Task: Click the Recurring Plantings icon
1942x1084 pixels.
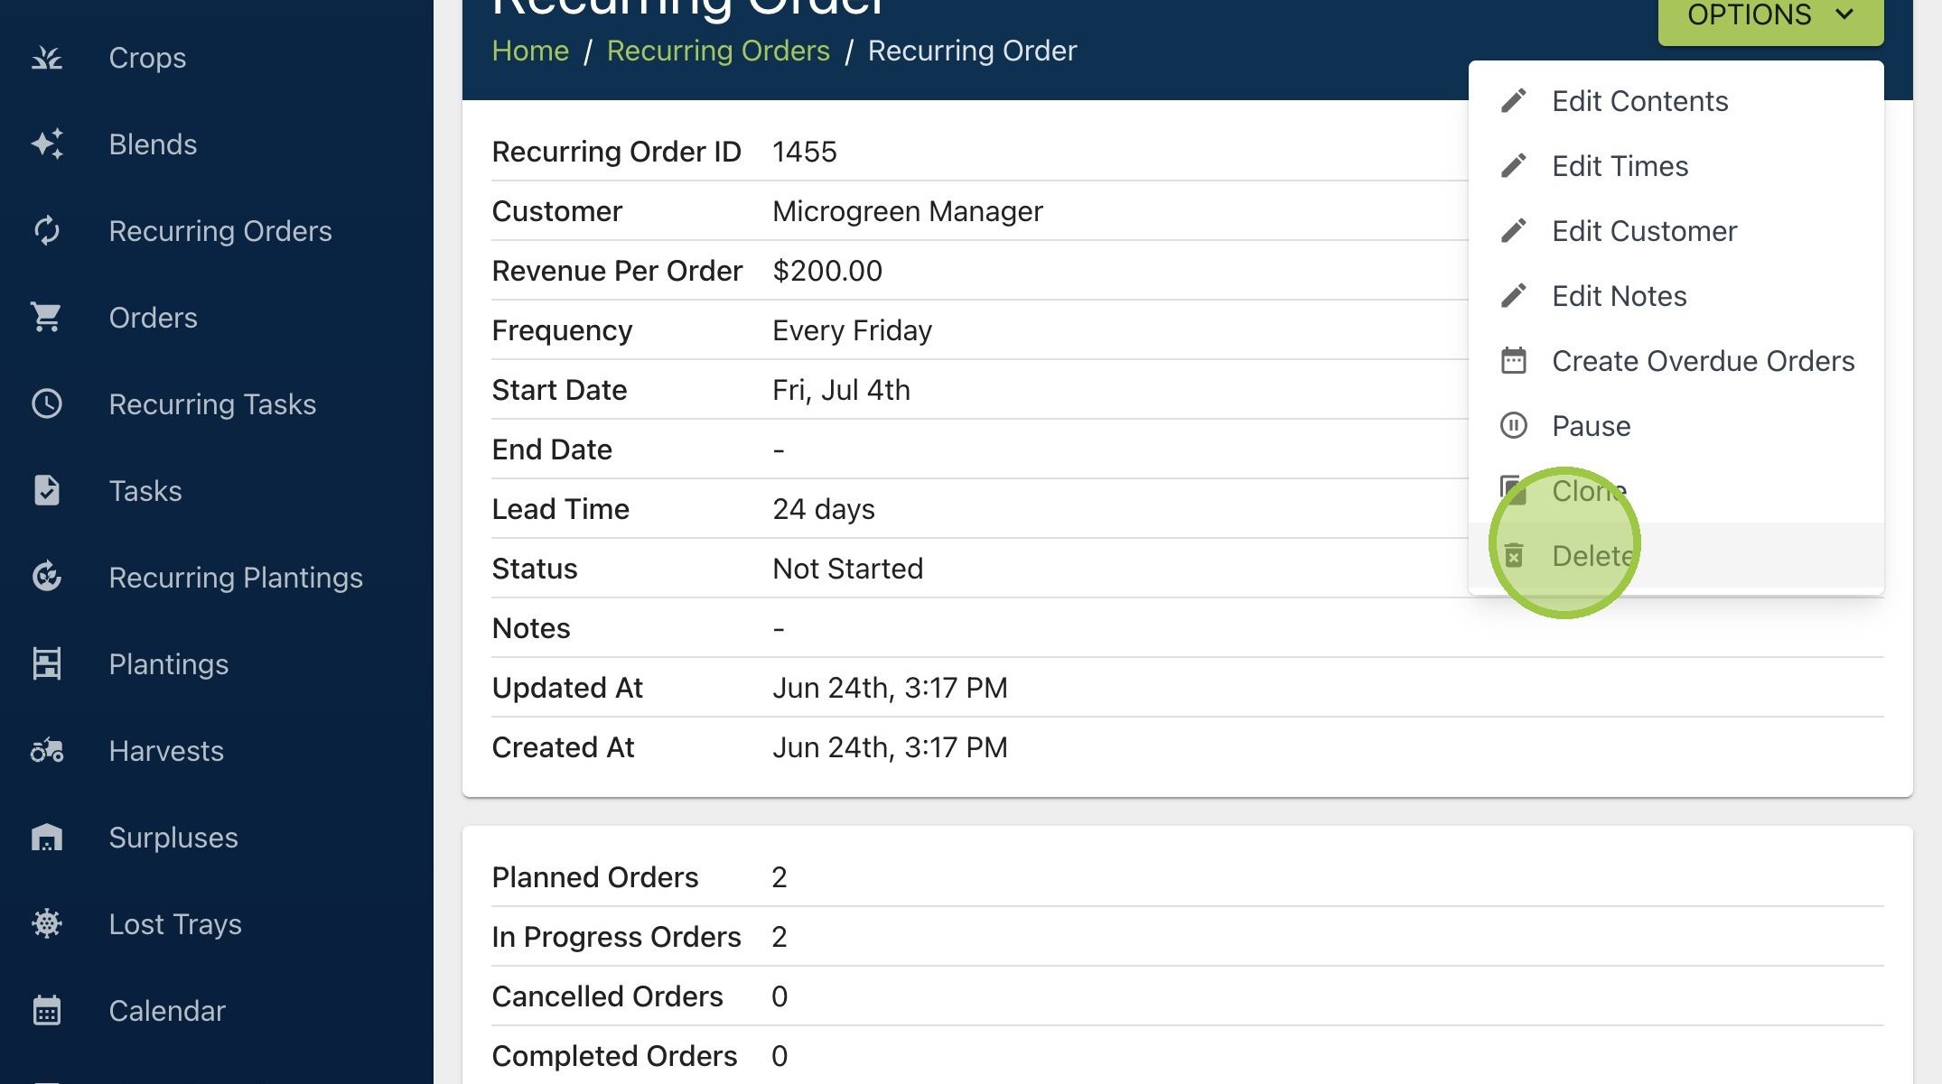Action: [47, 578]
